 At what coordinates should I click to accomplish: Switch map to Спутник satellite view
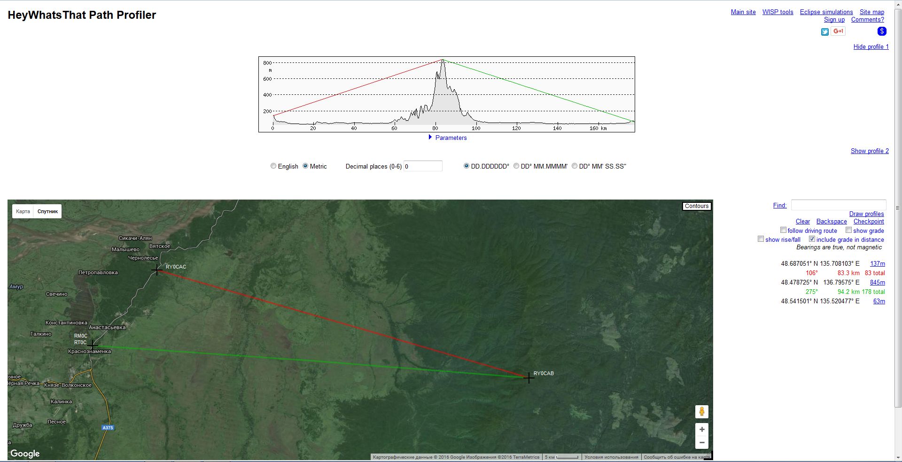coord(47,211)
